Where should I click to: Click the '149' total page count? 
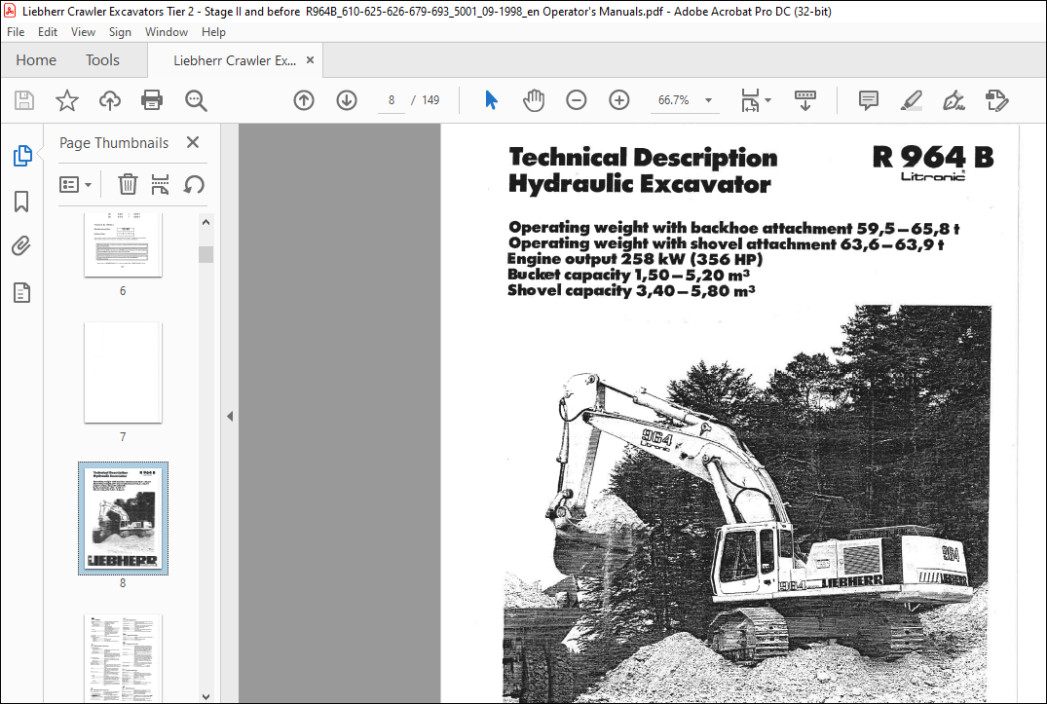point(430,100)
